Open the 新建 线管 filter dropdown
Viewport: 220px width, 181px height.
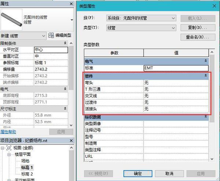click(x=44, y=35)
